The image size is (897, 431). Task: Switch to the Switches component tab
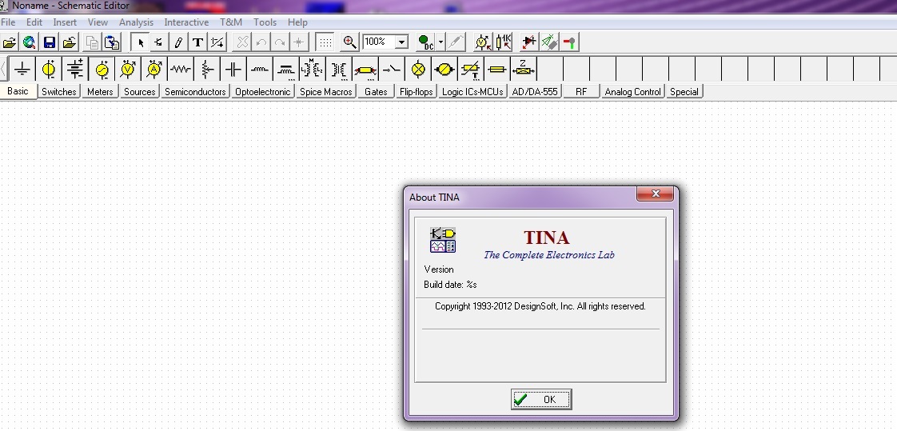tap(59, 92)
